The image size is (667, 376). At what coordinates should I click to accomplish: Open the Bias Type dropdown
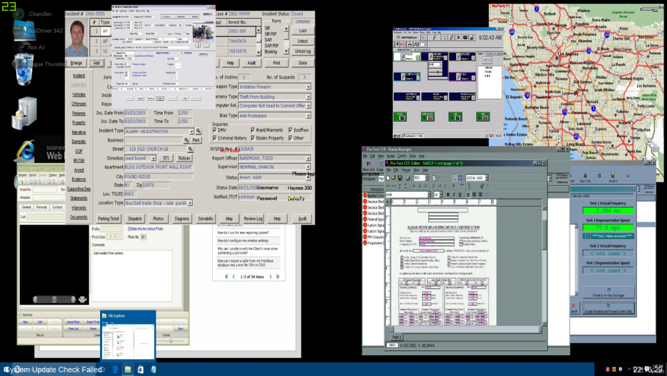[x=308, y=116]
